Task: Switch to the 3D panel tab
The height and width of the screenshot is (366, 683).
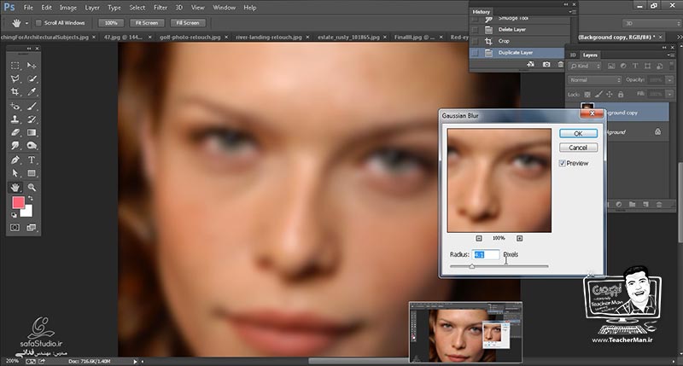Action: pos(573,55)
